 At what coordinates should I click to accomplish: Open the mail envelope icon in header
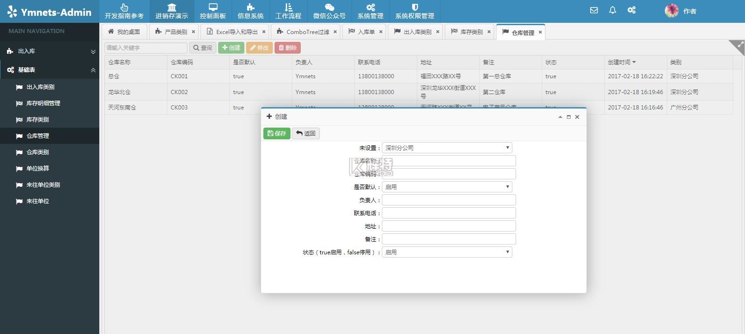point(594,10)
